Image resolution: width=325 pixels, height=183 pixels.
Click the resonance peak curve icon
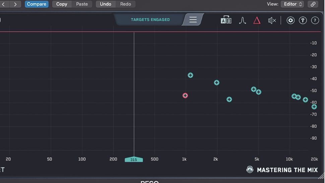[242, 20]
